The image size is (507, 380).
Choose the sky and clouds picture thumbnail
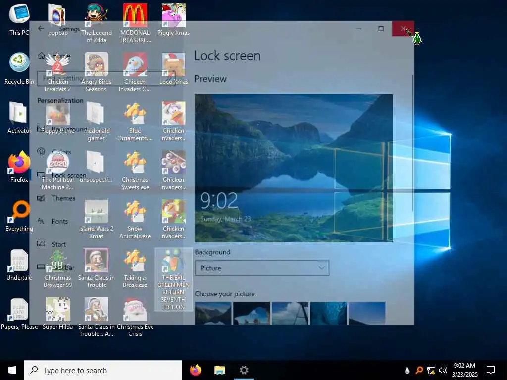point(290,313)
